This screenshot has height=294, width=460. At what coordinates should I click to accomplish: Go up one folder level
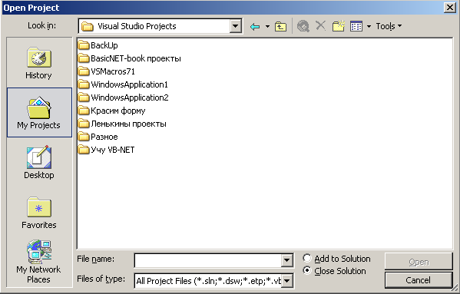pos(280,27)
